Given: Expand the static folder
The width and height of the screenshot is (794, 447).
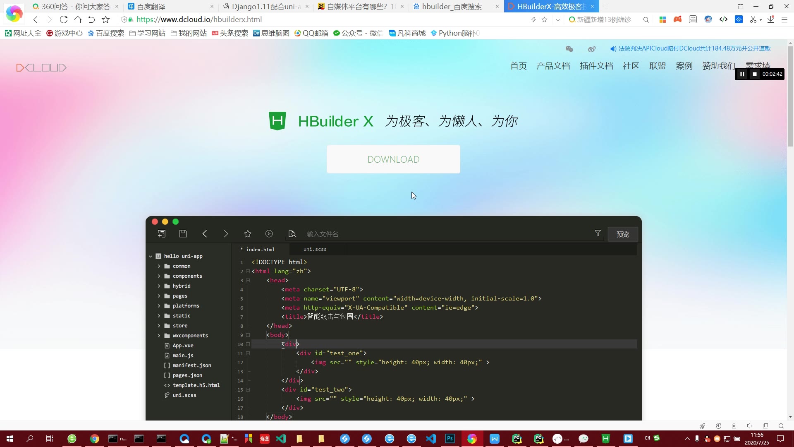Looking at the screenshot, I should [x=159, y=316].
